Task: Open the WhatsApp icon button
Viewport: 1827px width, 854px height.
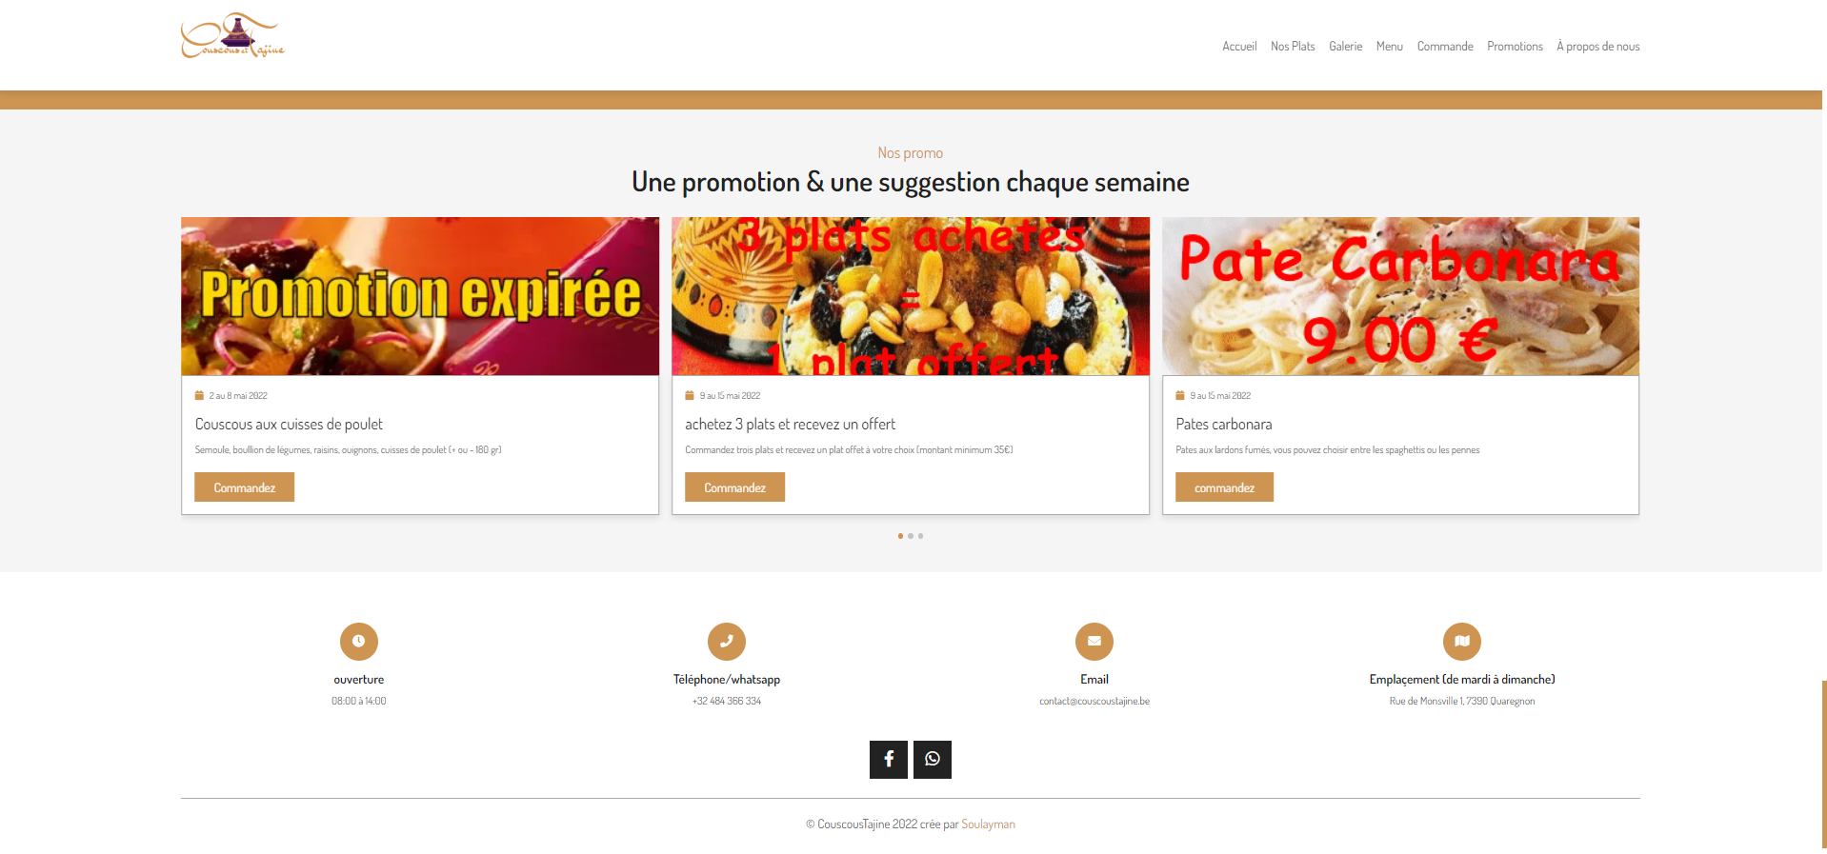Action: [932, 759]
